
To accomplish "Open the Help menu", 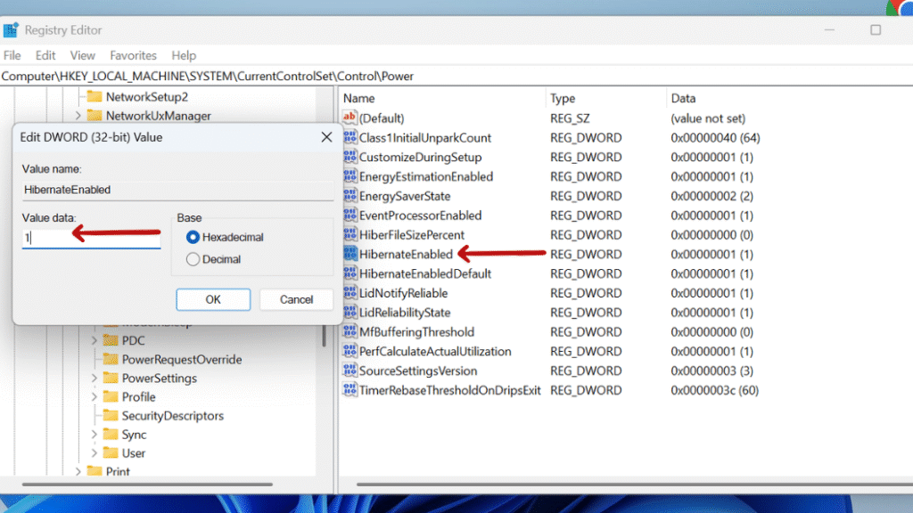I will [184, 55].
